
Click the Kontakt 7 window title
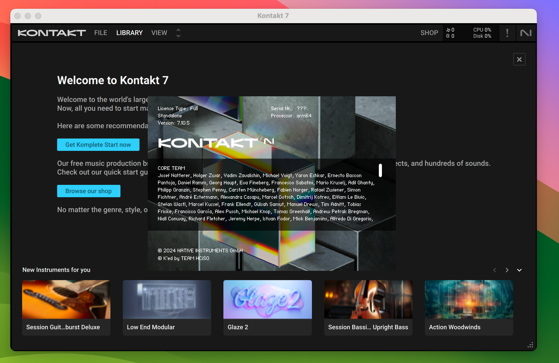point(273,16)
